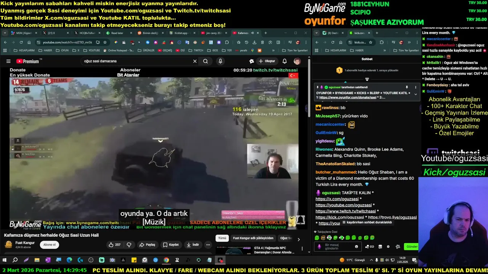
Task: Open browser history icon in toolbar
Action: click(x=246, y=42)
